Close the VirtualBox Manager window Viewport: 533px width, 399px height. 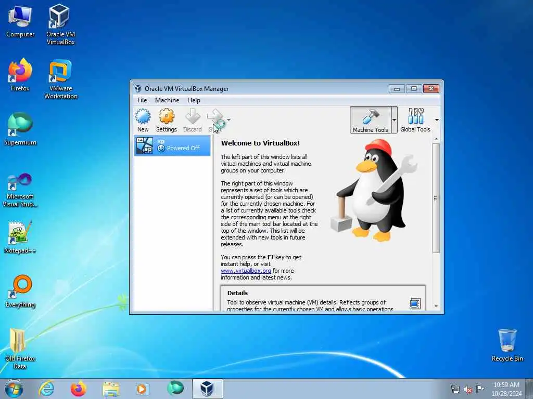point(431,88)
